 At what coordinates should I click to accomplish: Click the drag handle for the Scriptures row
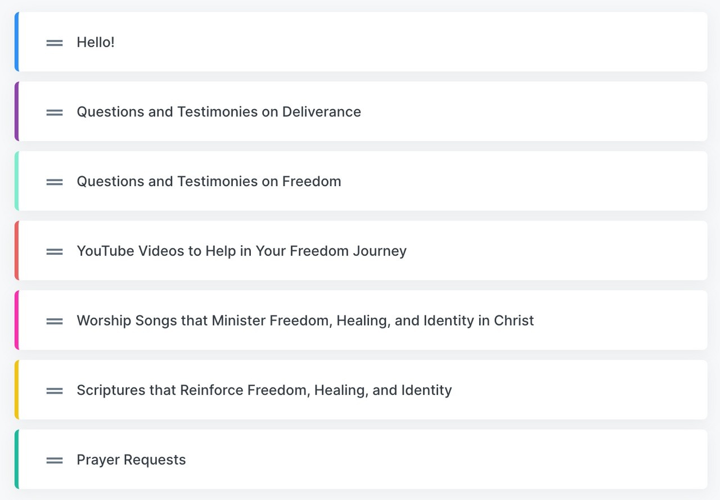[x=55, y=390]
